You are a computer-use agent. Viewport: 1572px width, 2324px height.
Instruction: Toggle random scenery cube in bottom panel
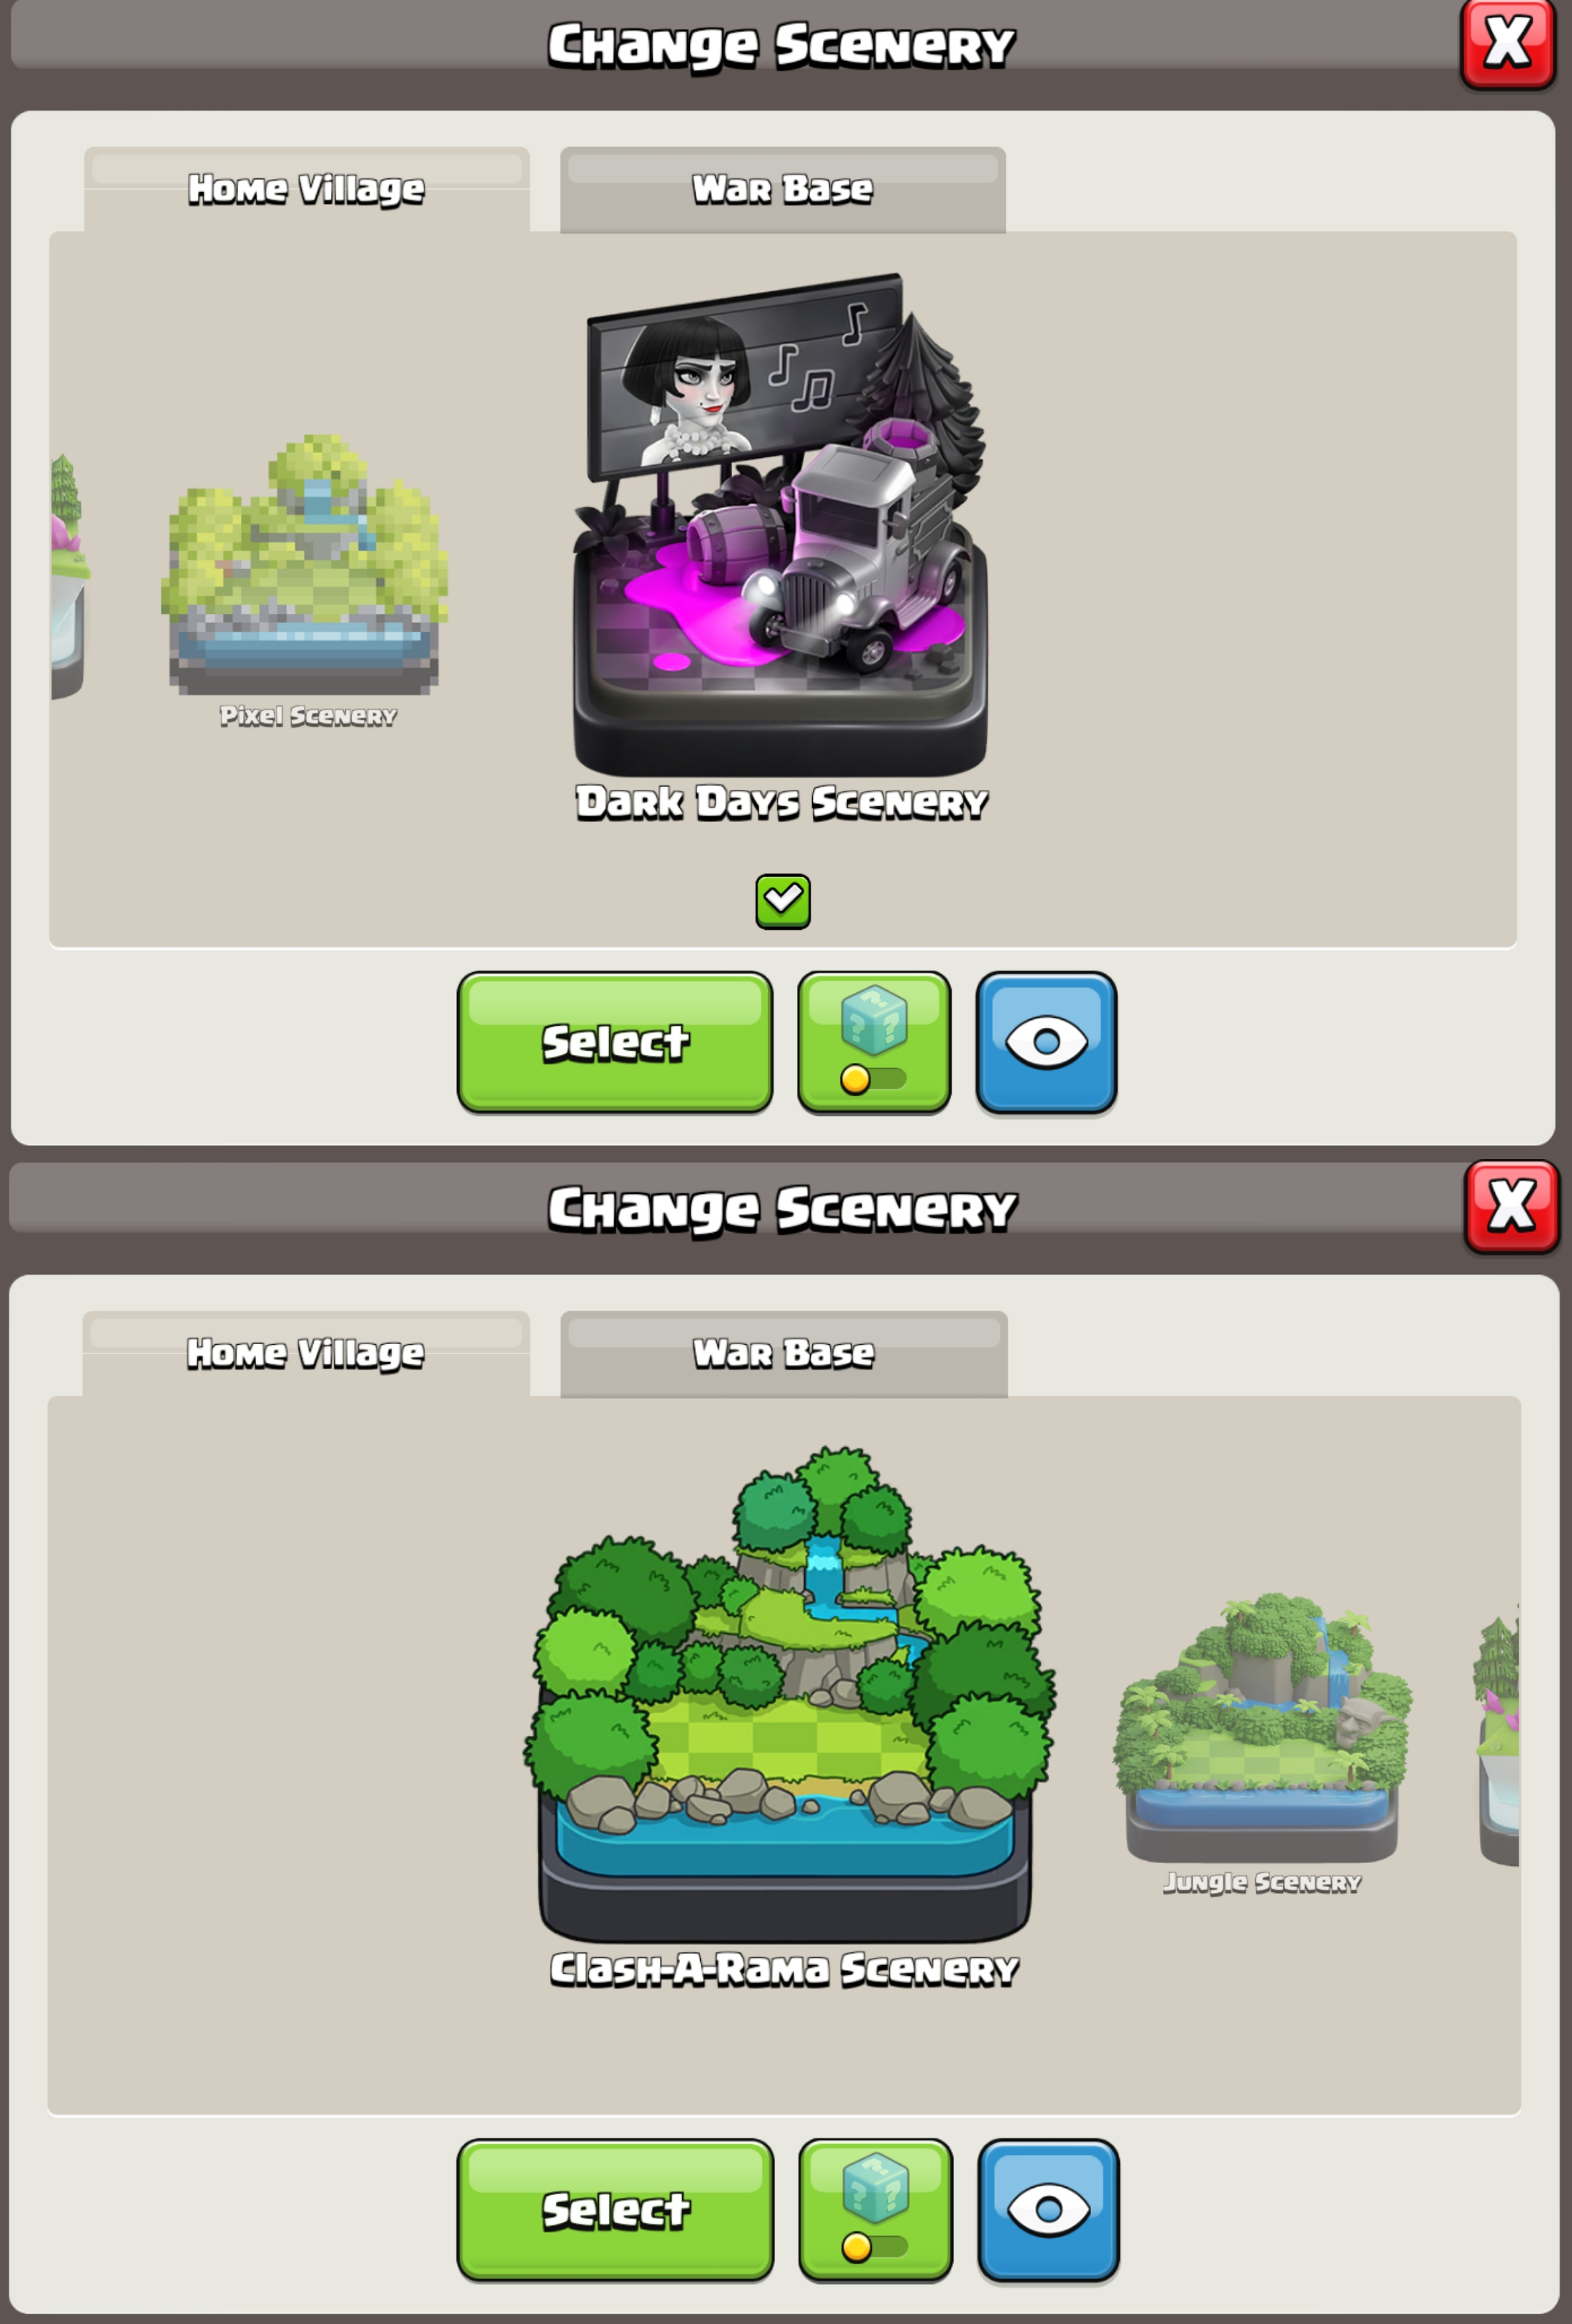tap(876, 2210)
